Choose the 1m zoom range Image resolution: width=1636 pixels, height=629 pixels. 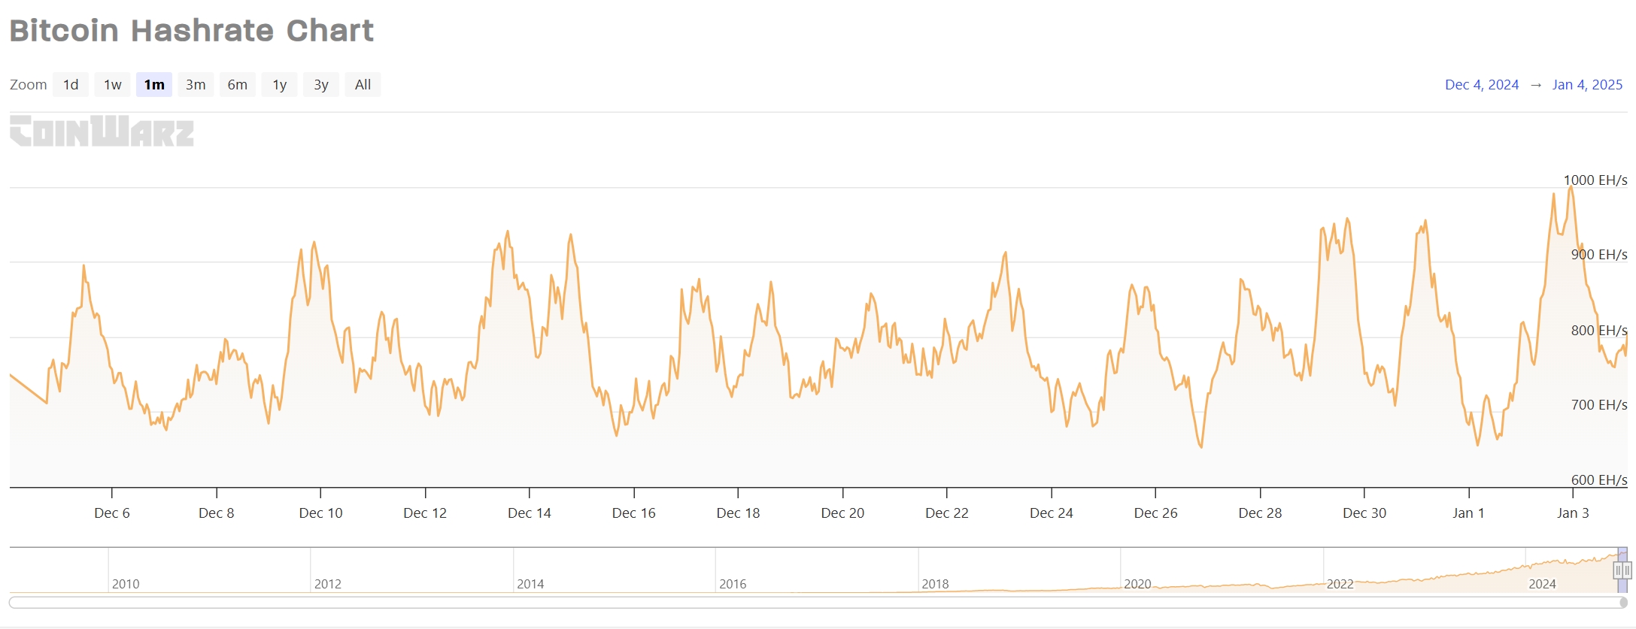154,85
